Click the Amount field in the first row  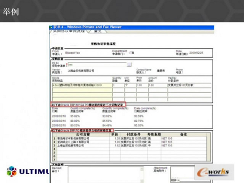tap(158, 85)
